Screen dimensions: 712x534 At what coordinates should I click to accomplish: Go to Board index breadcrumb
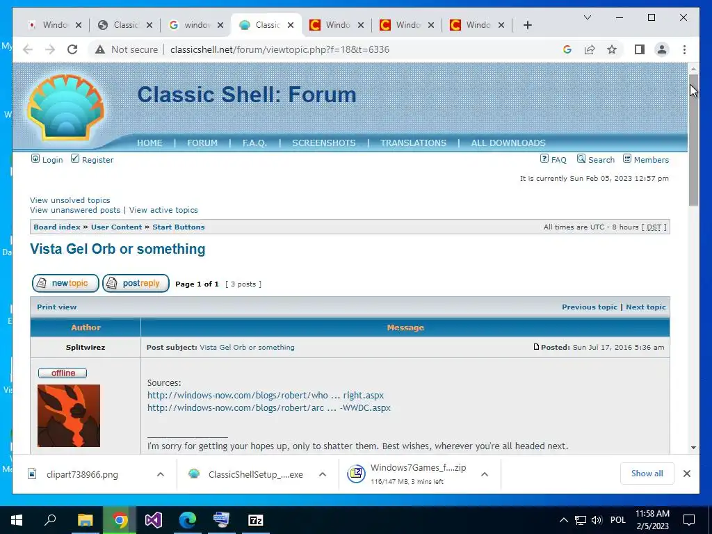click(57, 227)
